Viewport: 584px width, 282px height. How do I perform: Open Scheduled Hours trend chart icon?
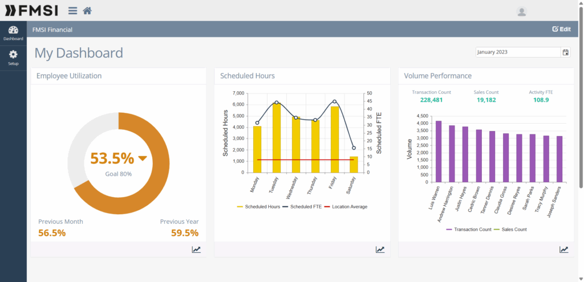(380, 250)
